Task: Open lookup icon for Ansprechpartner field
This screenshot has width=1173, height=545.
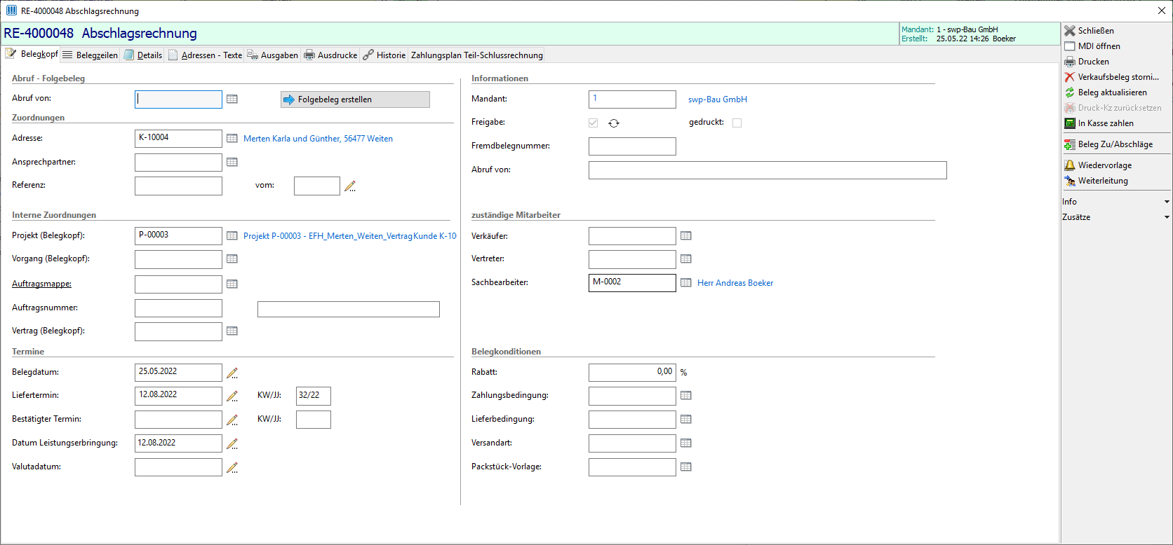Action: (232, 163)
